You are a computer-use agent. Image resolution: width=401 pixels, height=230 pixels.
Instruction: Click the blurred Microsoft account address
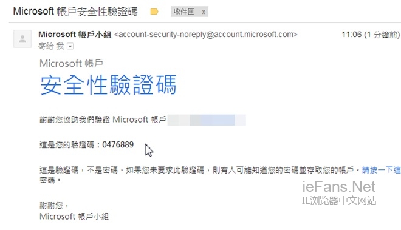point(207,120)
